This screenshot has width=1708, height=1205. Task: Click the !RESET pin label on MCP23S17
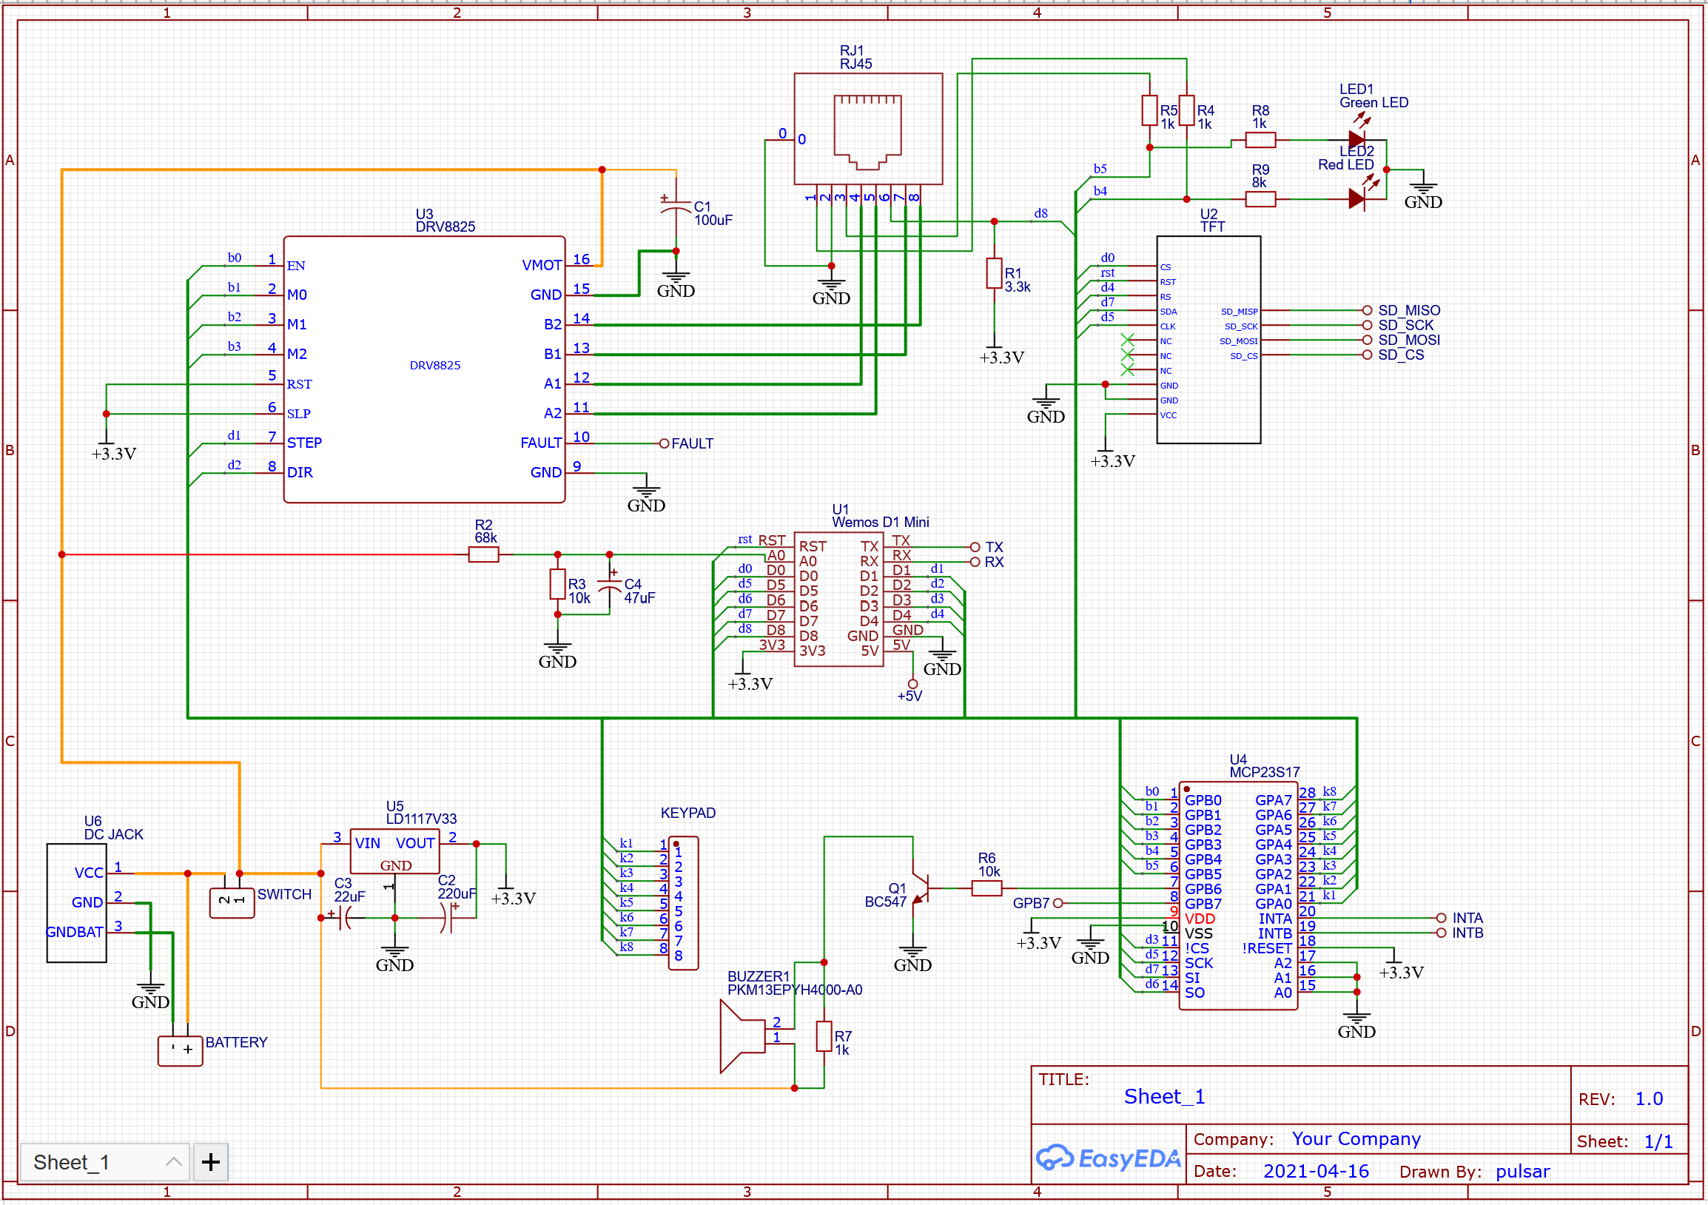click(1267, 948)
